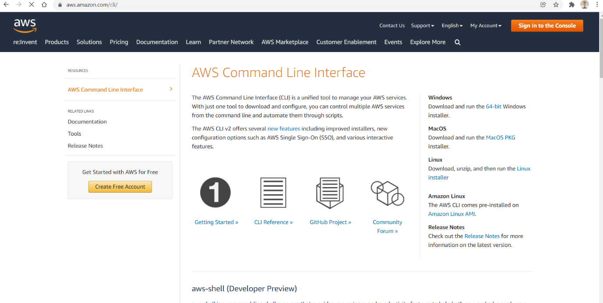Click the Create Free Account button
This screenshot has width=603, height=303.
tap(120, 187)
